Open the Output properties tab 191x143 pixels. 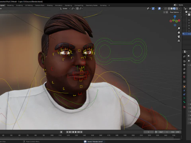(184, 65)
